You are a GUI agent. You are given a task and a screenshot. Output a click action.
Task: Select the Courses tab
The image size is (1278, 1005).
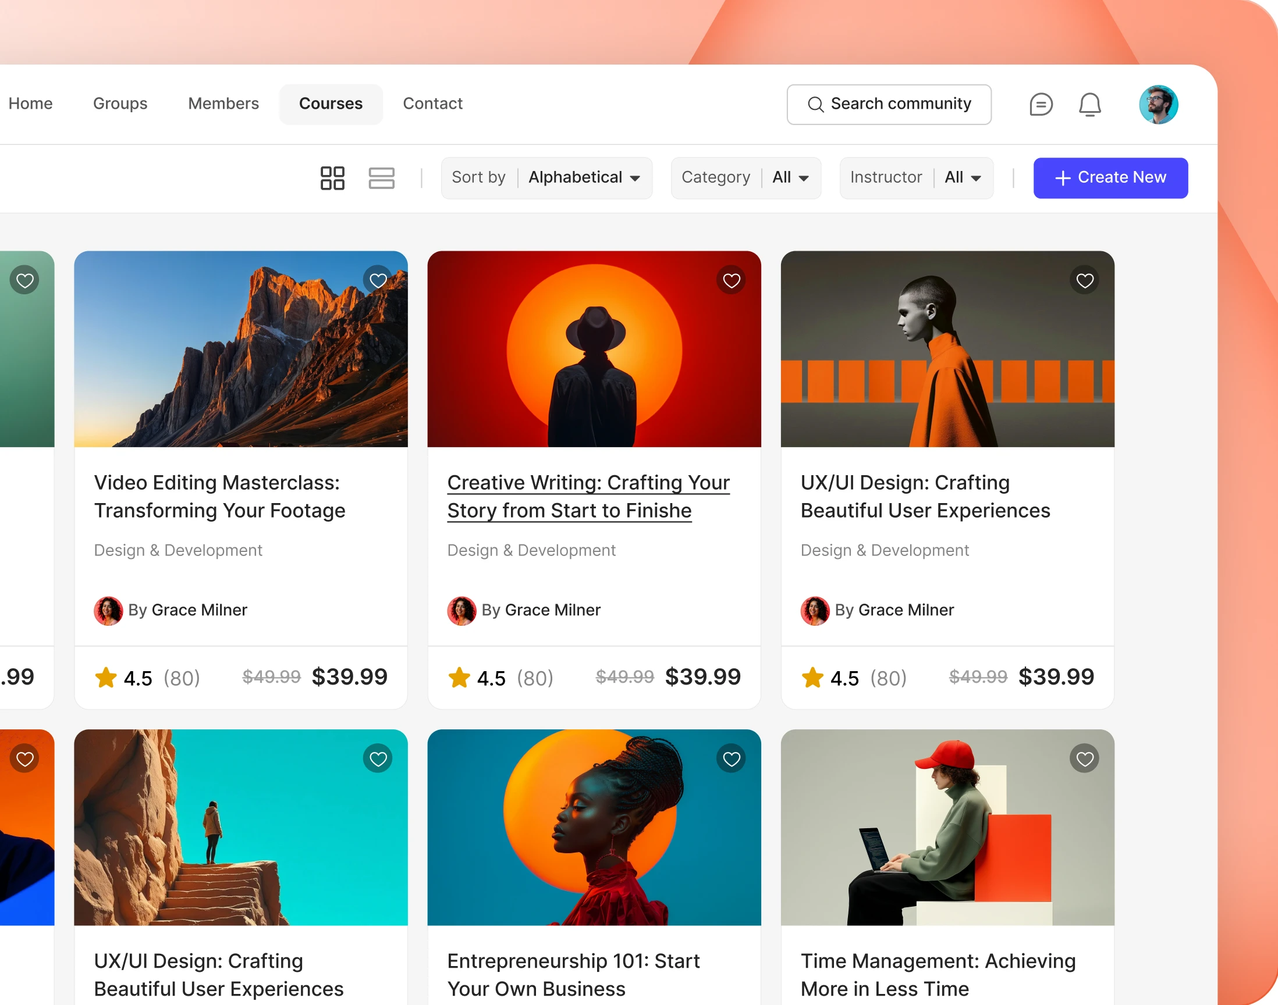[331, 104]
